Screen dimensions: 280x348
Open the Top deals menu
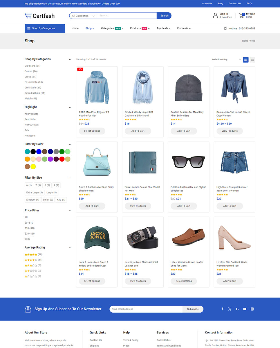[163, 28]
